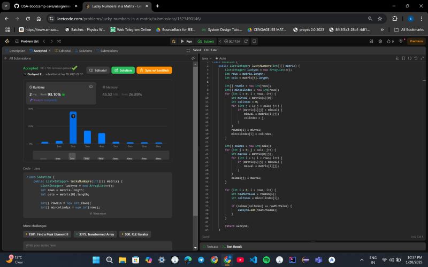This screenshot has height=267, width=428.
Task: Run the code
Action: (x=186, y=42)
